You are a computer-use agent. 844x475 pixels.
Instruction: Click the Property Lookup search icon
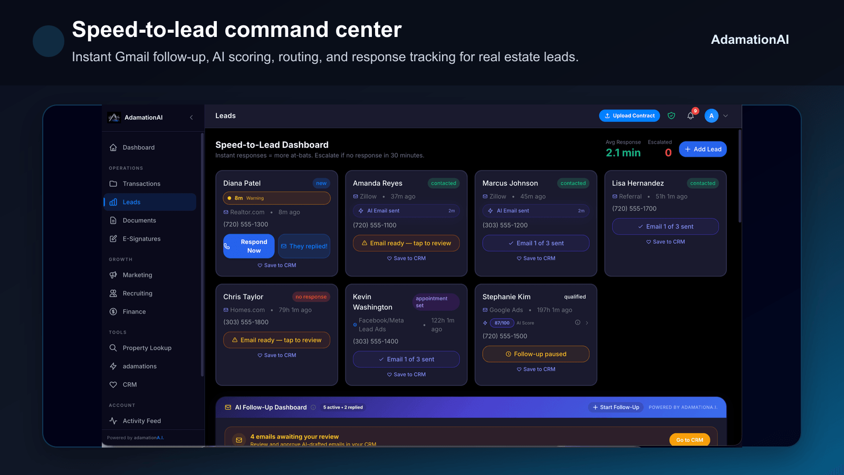coord(113,348)
